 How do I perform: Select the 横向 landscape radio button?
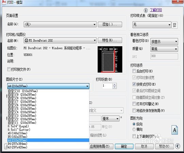coord(134,129)
